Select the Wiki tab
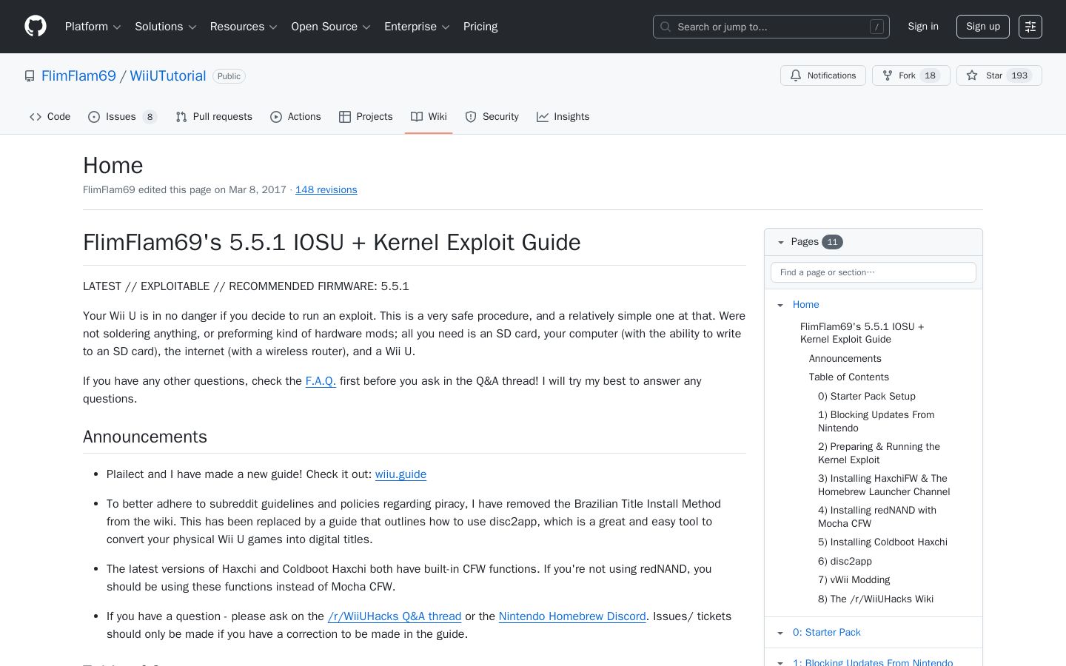The width and height of the screenshot is (1066, 666). click(x=429, y=117)
